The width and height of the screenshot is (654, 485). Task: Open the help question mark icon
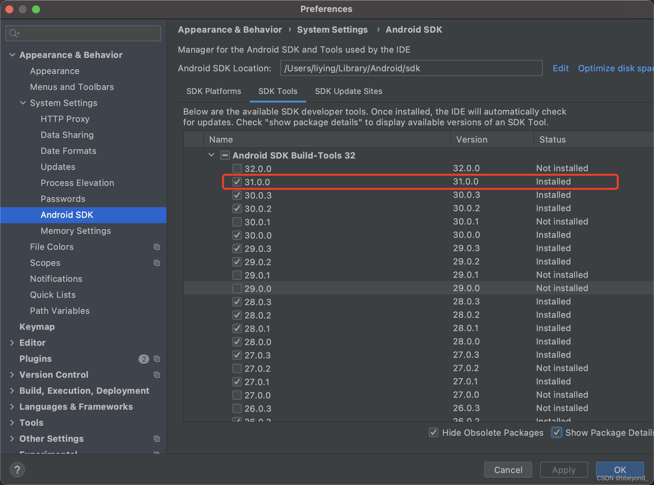tap(17, 470)
